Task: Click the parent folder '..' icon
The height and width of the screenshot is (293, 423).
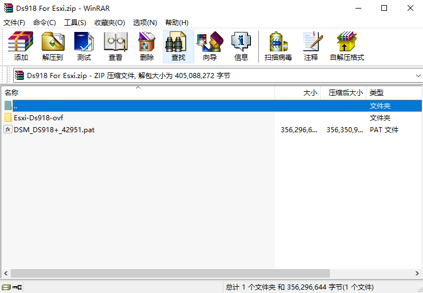Action: tap(8, 105)
